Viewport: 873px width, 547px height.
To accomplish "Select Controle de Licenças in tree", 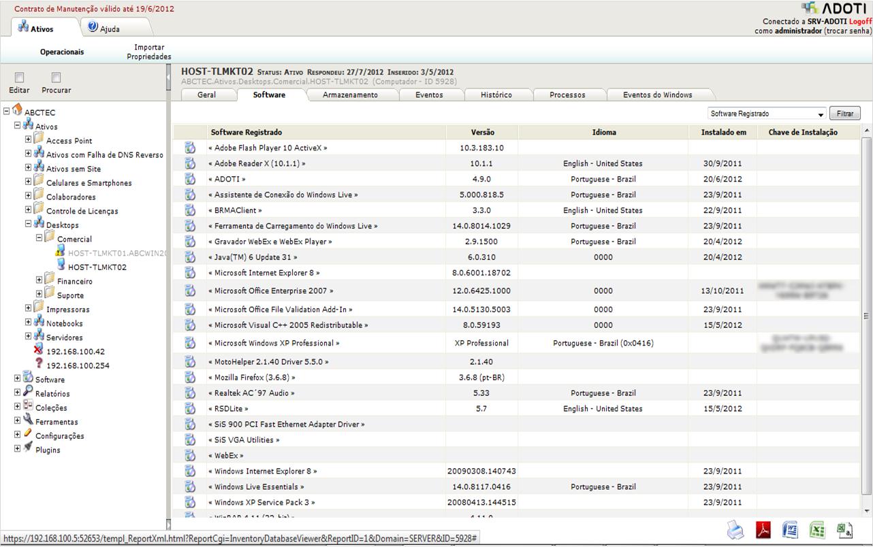I will click(x=82, y=211).
